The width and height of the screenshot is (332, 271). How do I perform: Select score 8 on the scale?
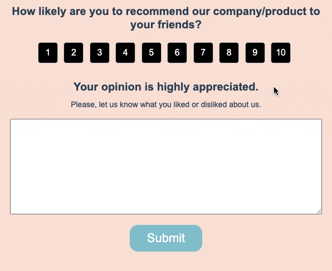pyautogui.click(x=229, y=53)
